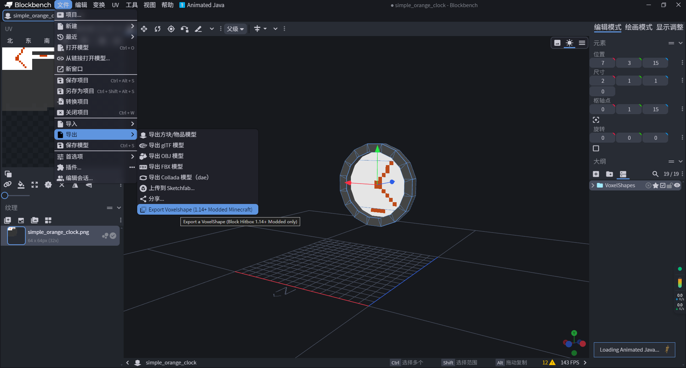Click the warning triangle in status bar
The image size is (686, 368).
click(x=552, y=363)
